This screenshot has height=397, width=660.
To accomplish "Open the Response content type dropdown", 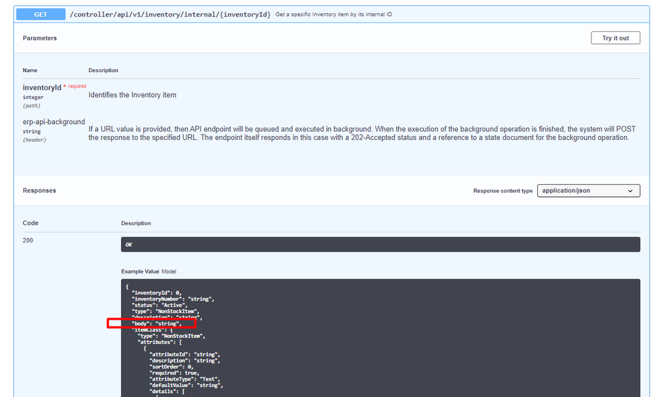I will (589, 191).
